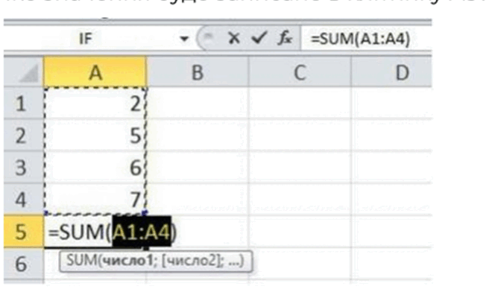Cancel formula entry with X icon

click(x=233, y=39)
